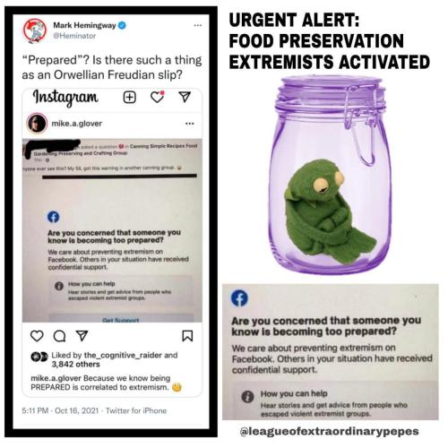Like the mike.a.glover Instagram post

(37, 336)
